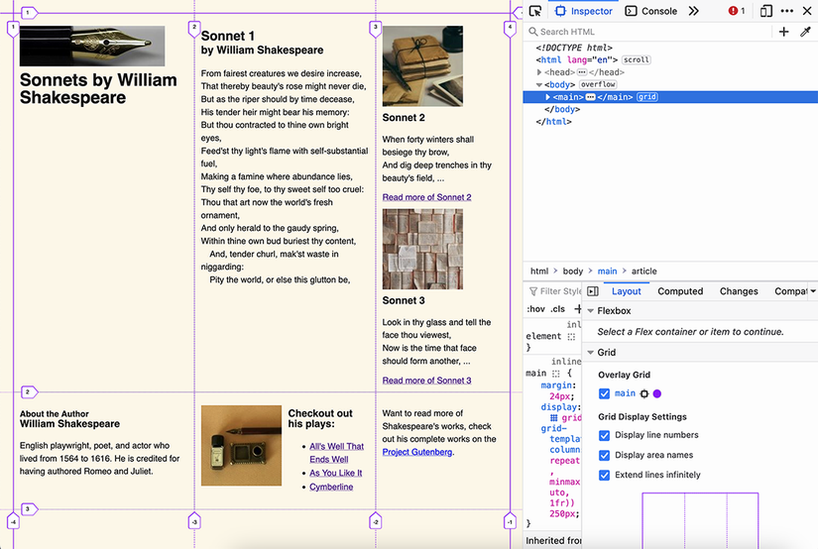Collapse the Flexbox section
The width and height of the screenshot is (818, 549).
[x=592, y=311]
